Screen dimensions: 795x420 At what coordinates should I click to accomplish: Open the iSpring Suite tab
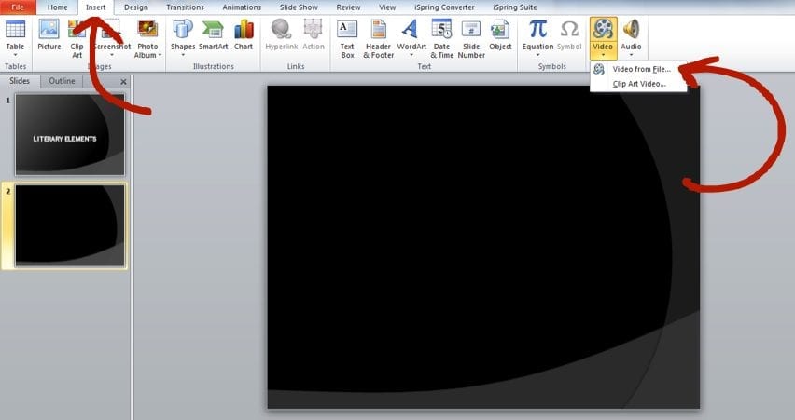click(x=515, y=7)
